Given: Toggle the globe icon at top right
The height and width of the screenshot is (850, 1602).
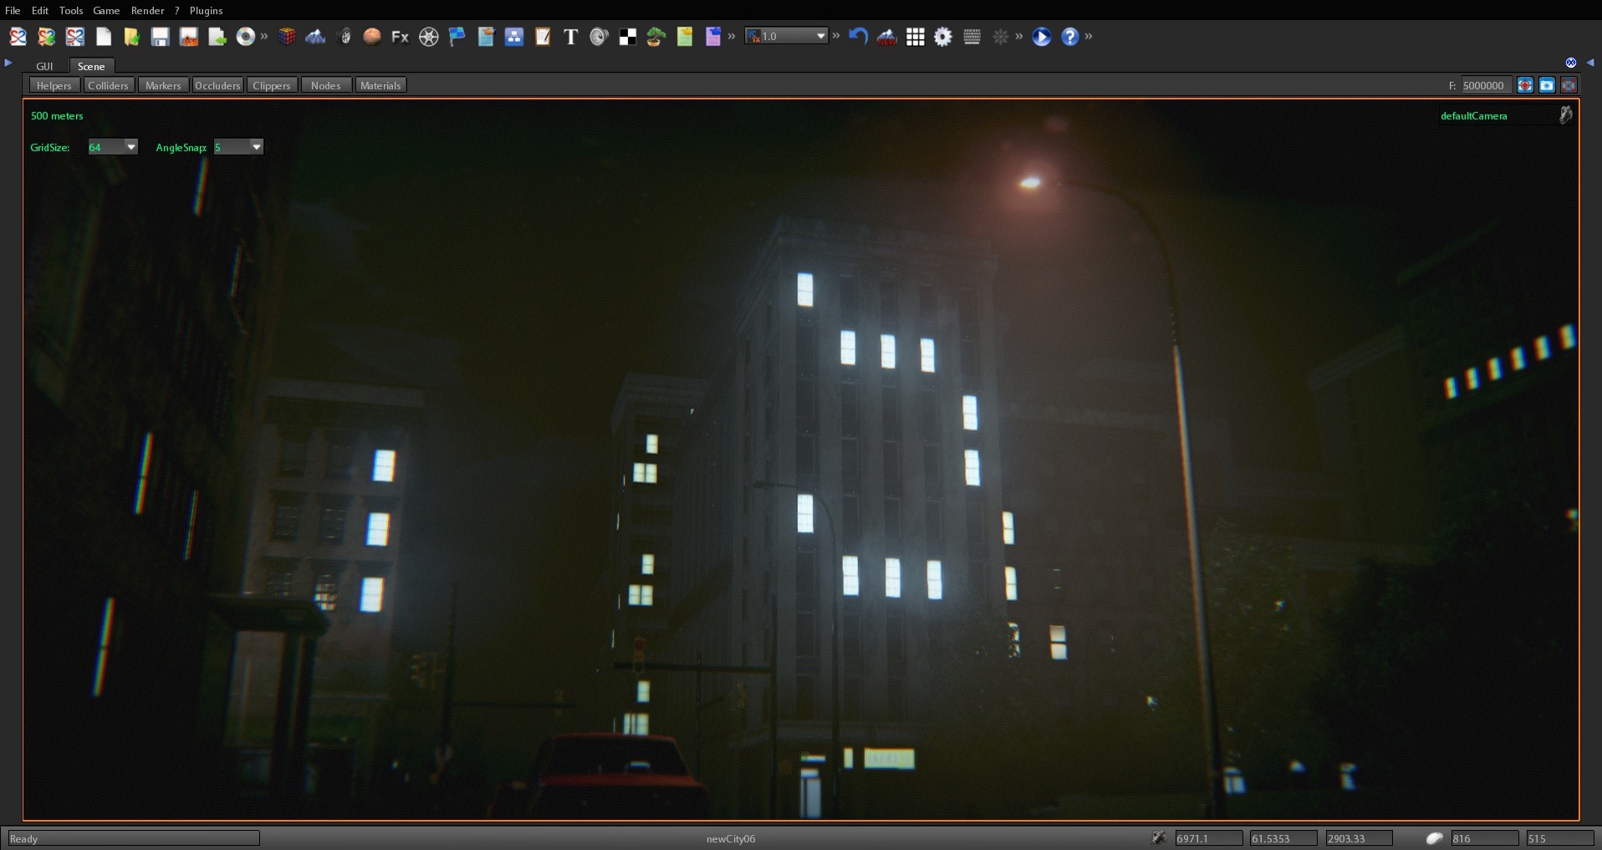Looking at the screenshot, I should 1572,62.
